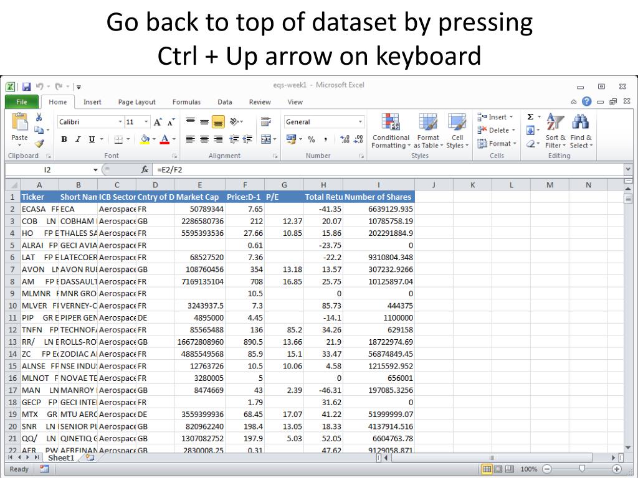Open the Calibri font name dropdown
Image resolution: width=638 pixels, height=478 pixels.
click(120, 122)
